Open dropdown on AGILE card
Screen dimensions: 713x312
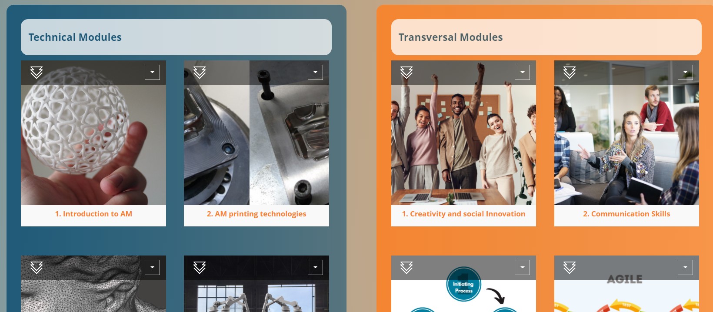coord(685,267)
